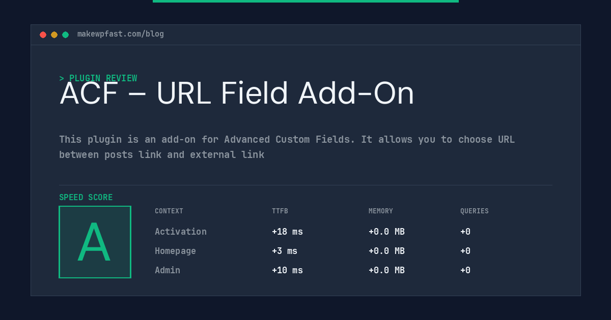The image size is (611, 320).
Task: Select the Activation row label
Action: point(181,232)
